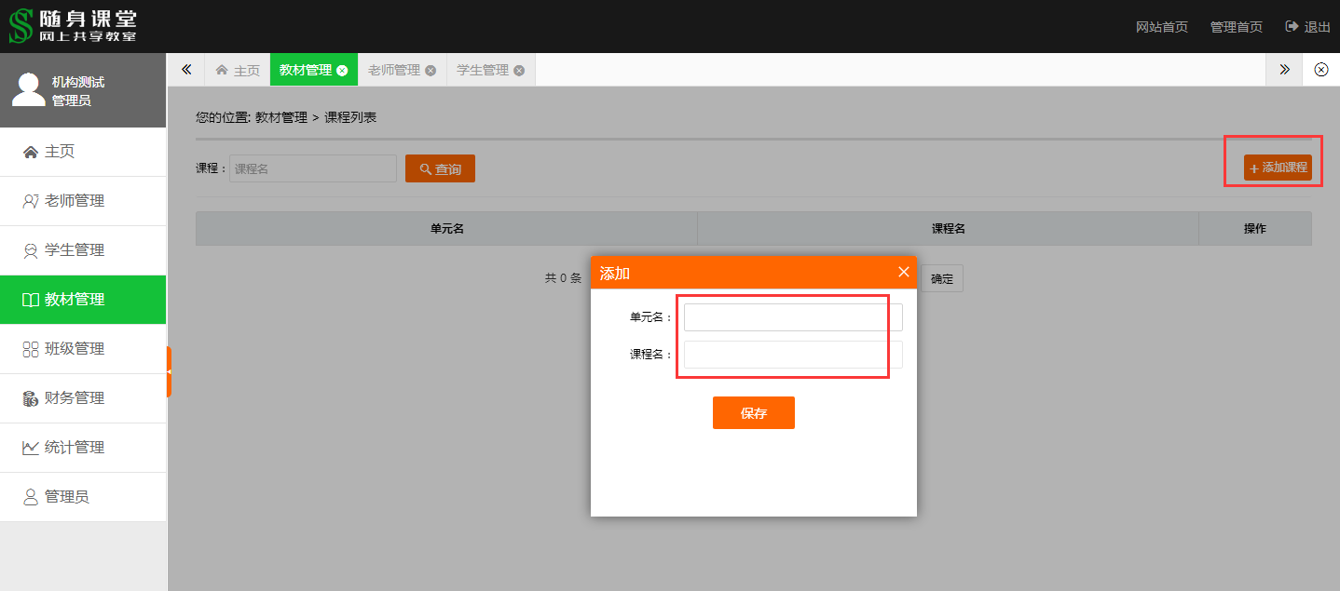The height and width of the screenshot is (591, 1340).
Task: Open 班级管理 in the sidebar
Action: pos(75,349)
